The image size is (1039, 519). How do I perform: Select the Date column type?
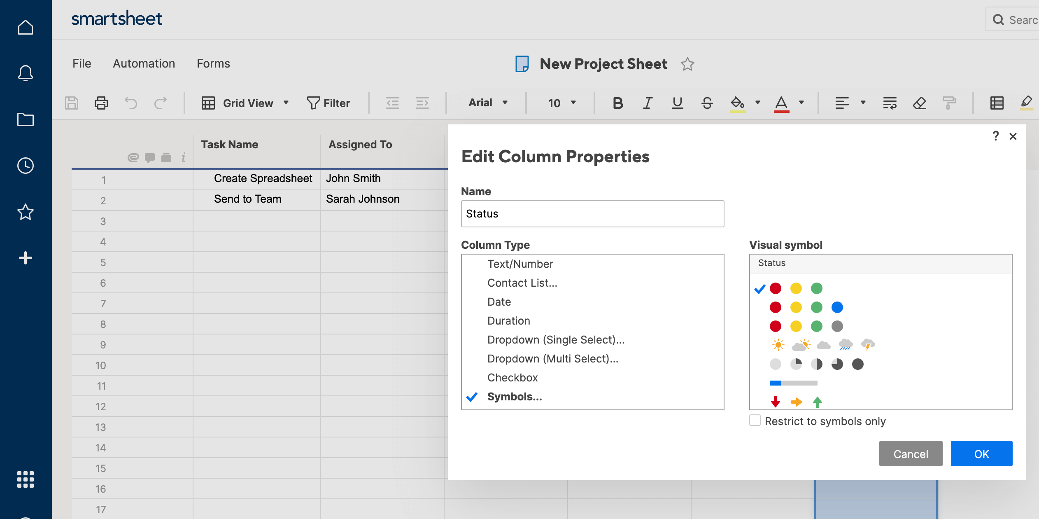499,302
